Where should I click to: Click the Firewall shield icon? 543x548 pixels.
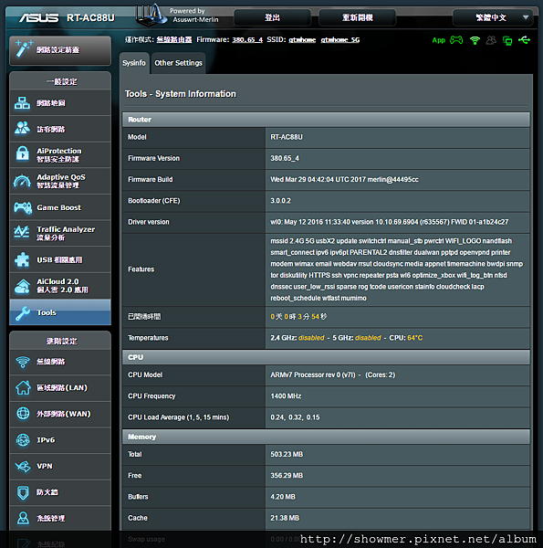(23, 492)
